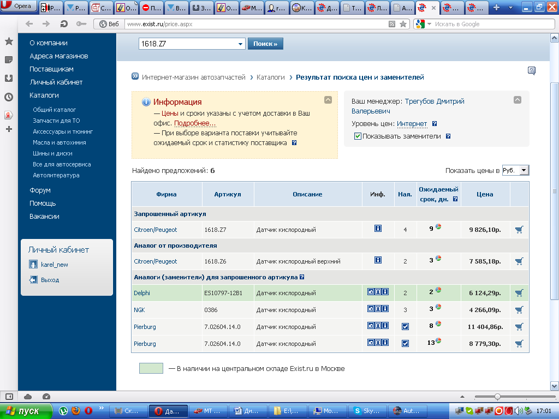Collapse the Информация panel
The width and height of the screenshot is (559, 419).
(328, 100)
